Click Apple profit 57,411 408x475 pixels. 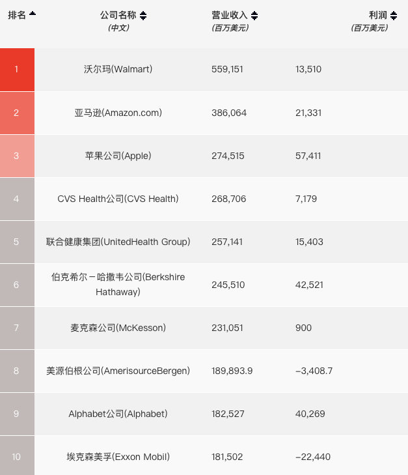click(308, 156)
